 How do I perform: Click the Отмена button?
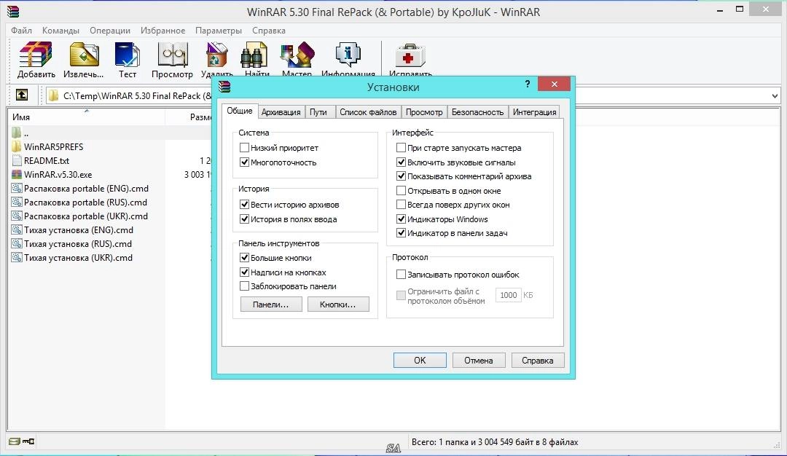(478, 360)
